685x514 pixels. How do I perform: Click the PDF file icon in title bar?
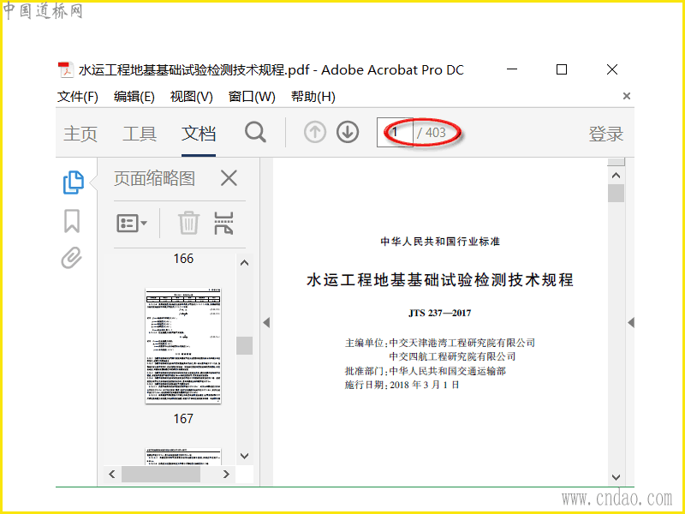point(66,70)
